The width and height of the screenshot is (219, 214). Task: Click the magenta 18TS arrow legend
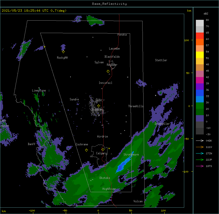click(200, 166)
